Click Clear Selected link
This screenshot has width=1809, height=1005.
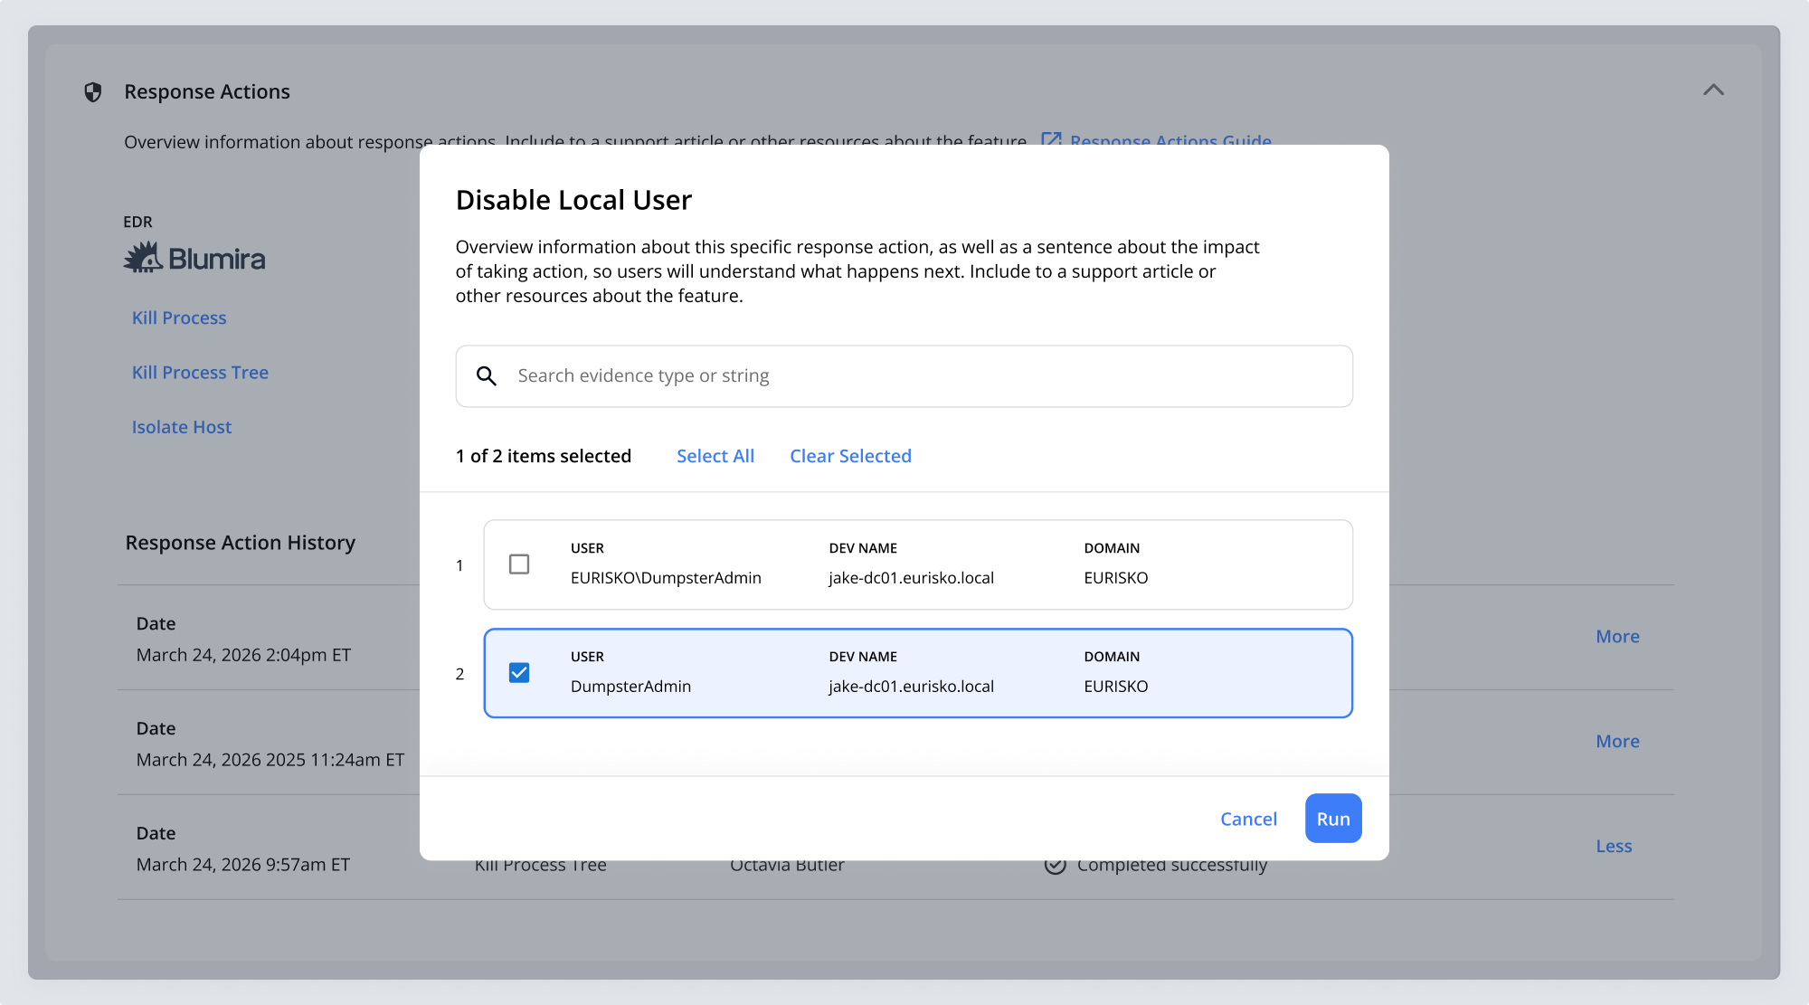(x=850, y=456)
